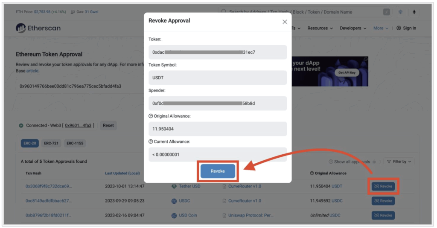Click the Current Allowance help icon in the dialog
The width and height of the screenshot is (437, 228).
(151, 141)
